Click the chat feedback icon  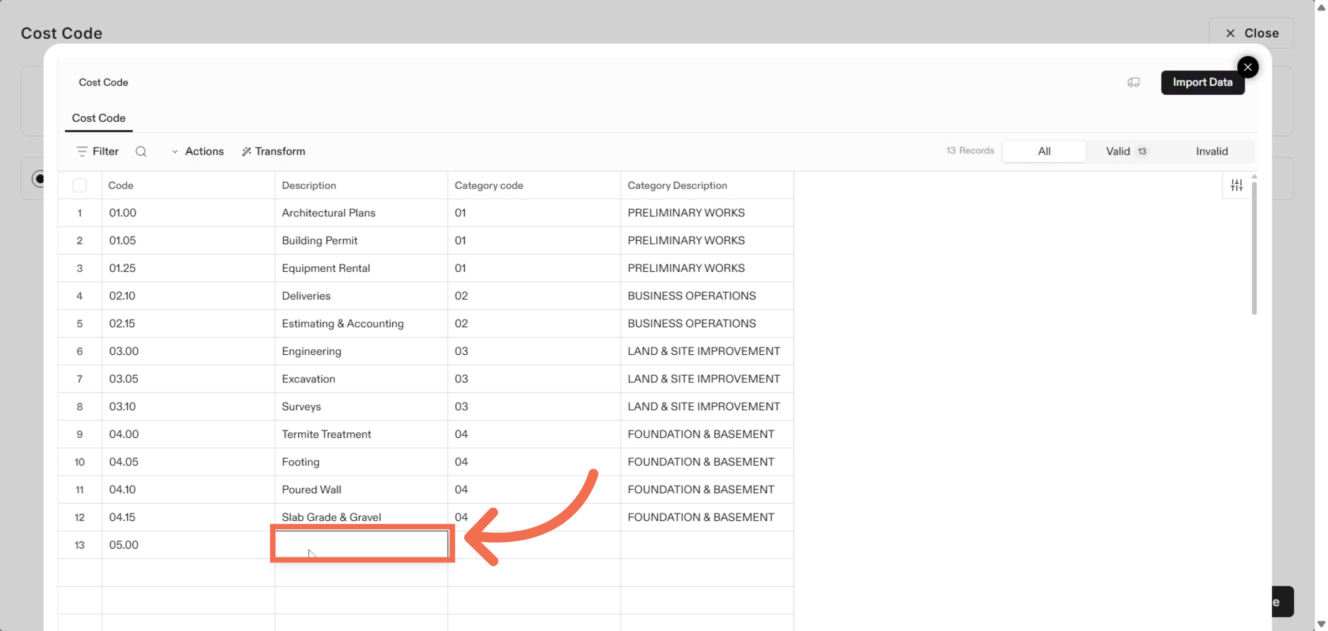point(1133,82)
